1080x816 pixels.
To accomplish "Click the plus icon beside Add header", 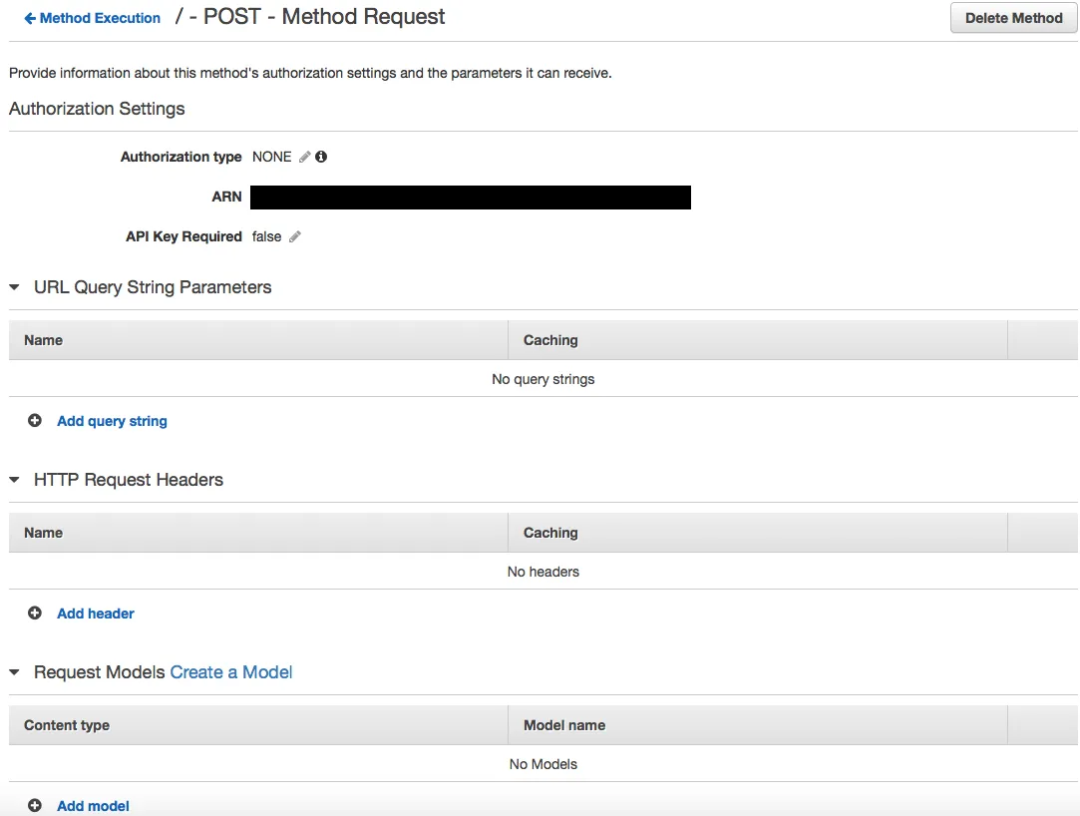I will point(35,612).
